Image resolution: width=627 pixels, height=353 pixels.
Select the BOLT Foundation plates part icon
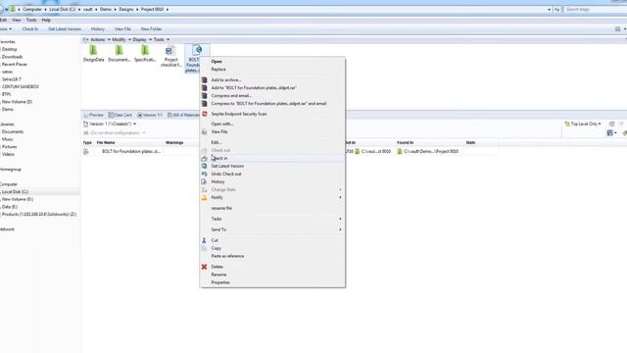[x=197, y=50]
